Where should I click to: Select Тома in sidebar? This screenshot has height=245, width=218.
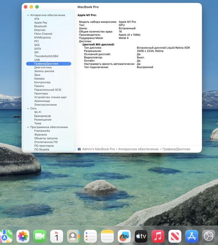tap(37, 123)
